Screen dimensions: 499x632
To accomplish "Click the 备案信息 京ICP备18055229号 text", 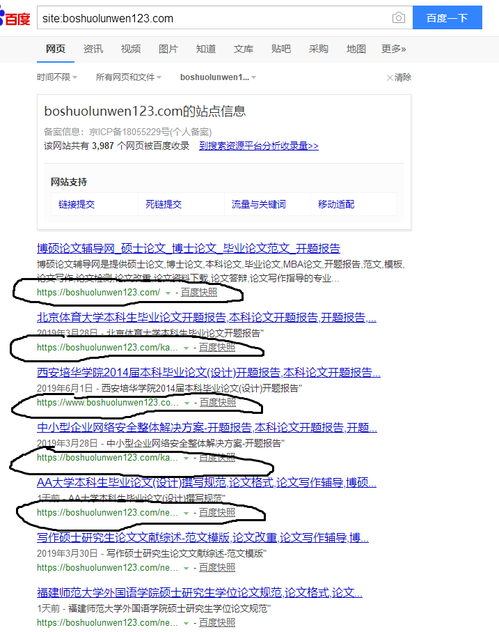I will (127, 132).
